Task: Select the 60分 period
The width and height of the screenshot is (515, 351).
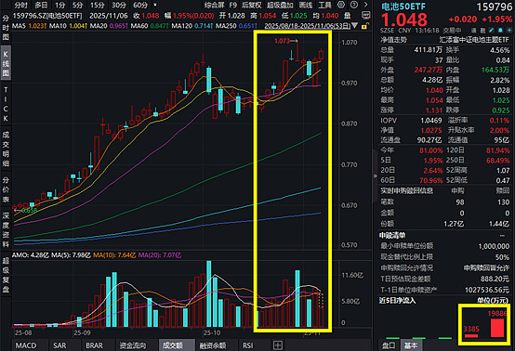Action: tap(140, 5)
